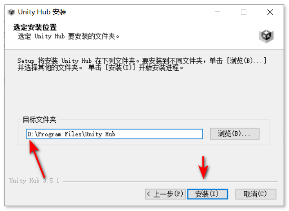Go back using 上一步(P) button

click(165, 194)
